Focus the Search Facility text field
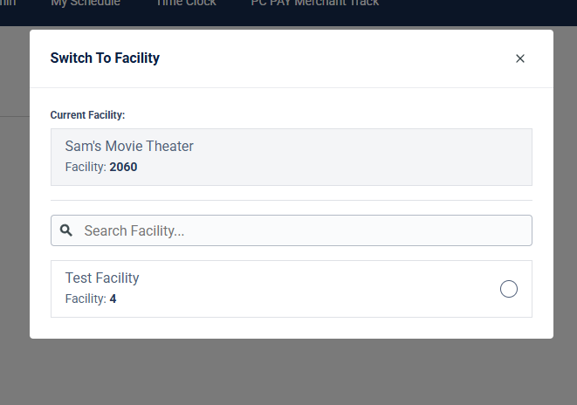 coord(297,230)
